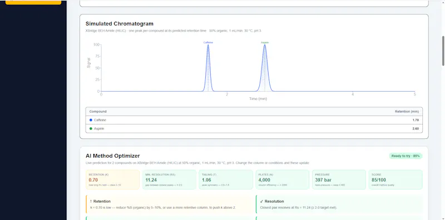This screenshot has height=220, width=445.
Task: Select the Caffeine row in the compound table
Action: click(x=254, y=120)
